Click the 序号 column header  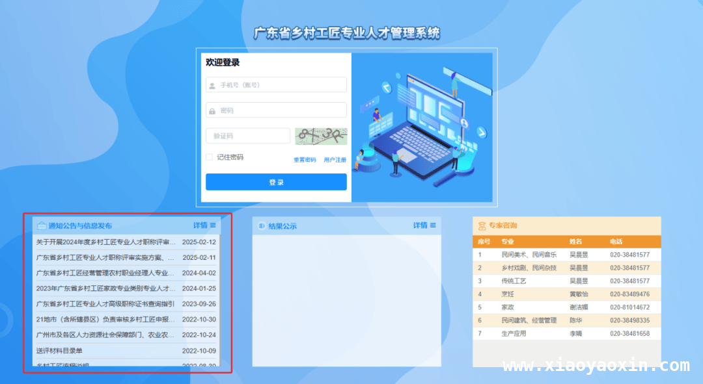tap(484, 242)
